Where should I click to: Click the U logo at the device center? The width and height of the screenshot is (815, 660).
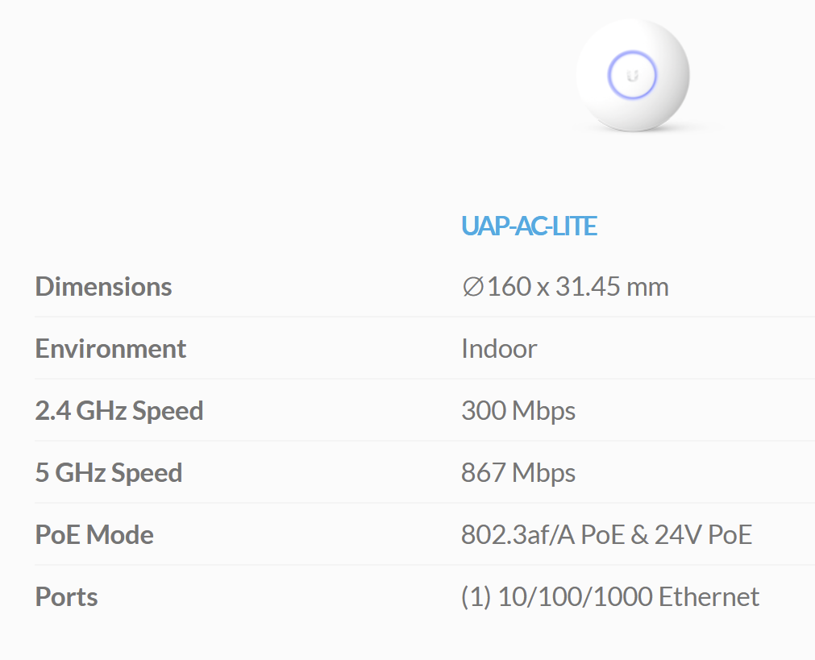632,76
